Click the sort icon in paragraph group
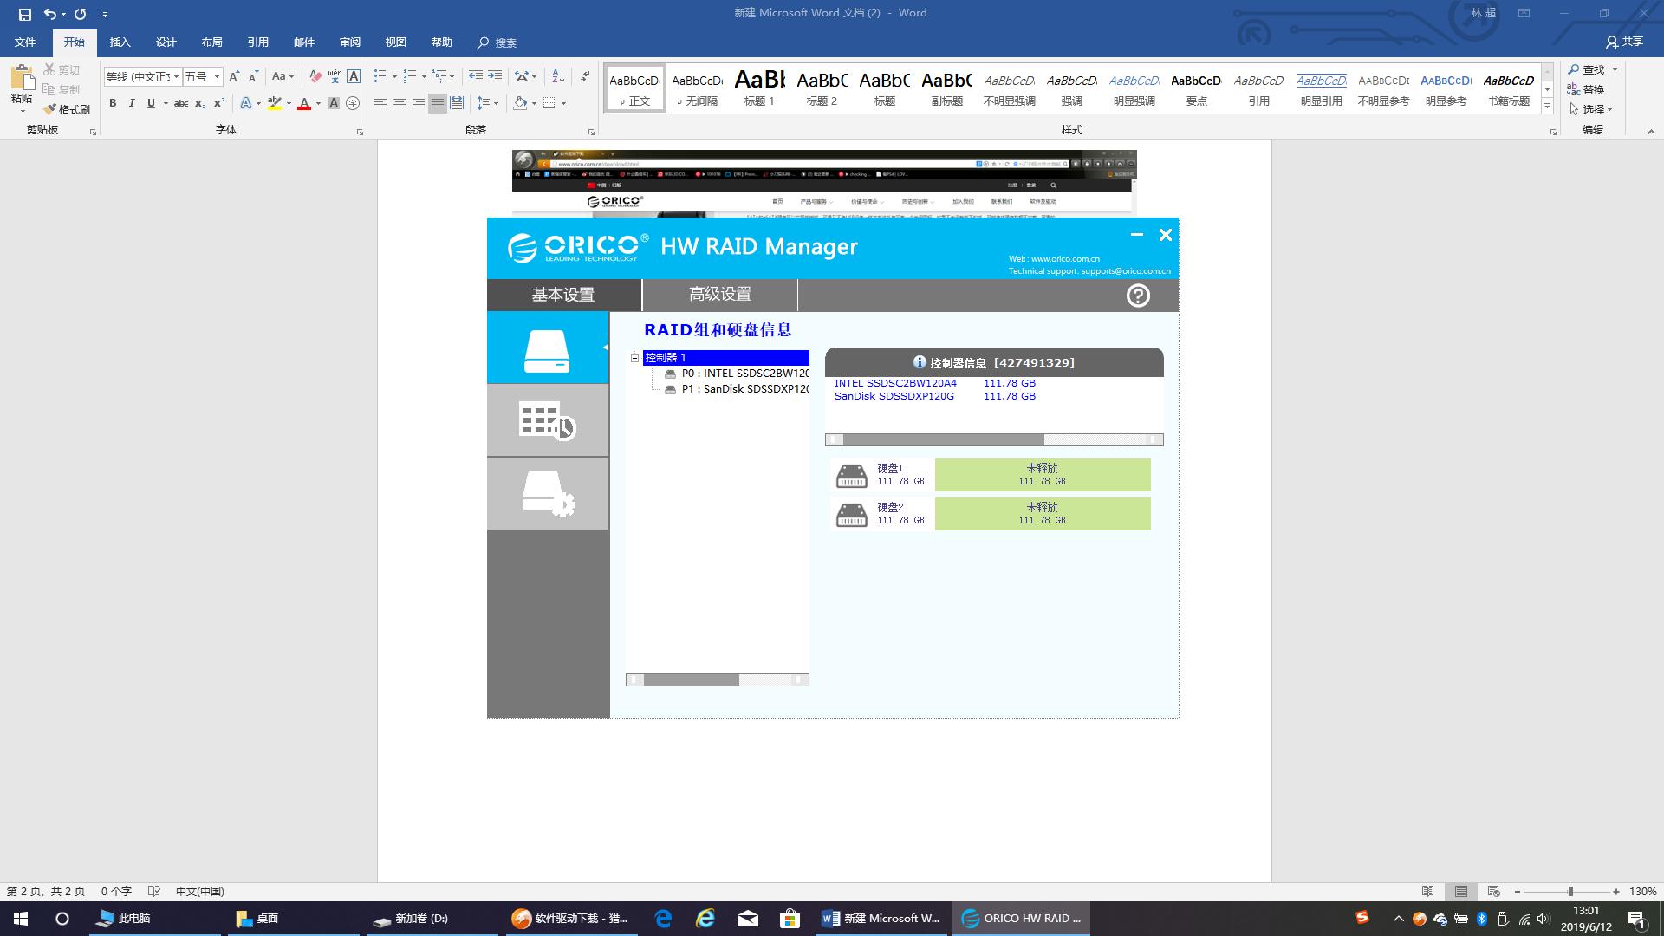 pyautogui.click(x=558, y=76)
